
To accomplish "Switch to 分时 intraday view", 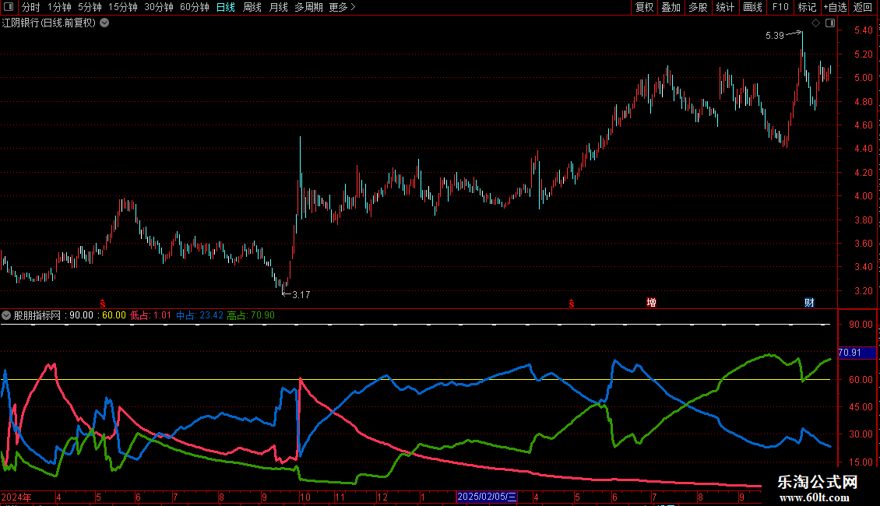I will 31,7.
